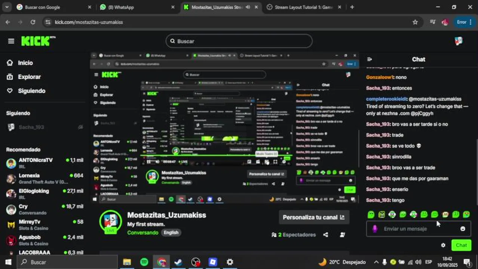This screenshot has height=269, width=478.
Task: Open the Conversando category link
Action: point(143,232)
